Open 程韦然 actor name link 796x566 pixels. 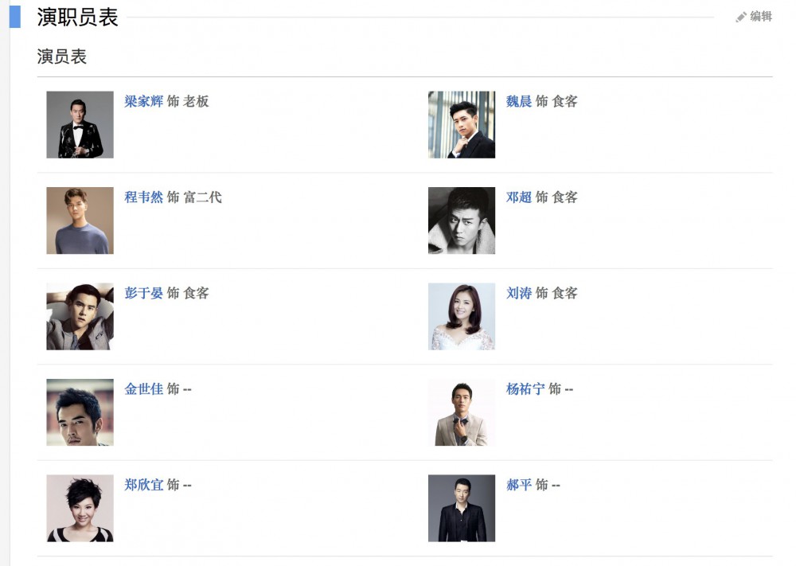pos(143,197)
